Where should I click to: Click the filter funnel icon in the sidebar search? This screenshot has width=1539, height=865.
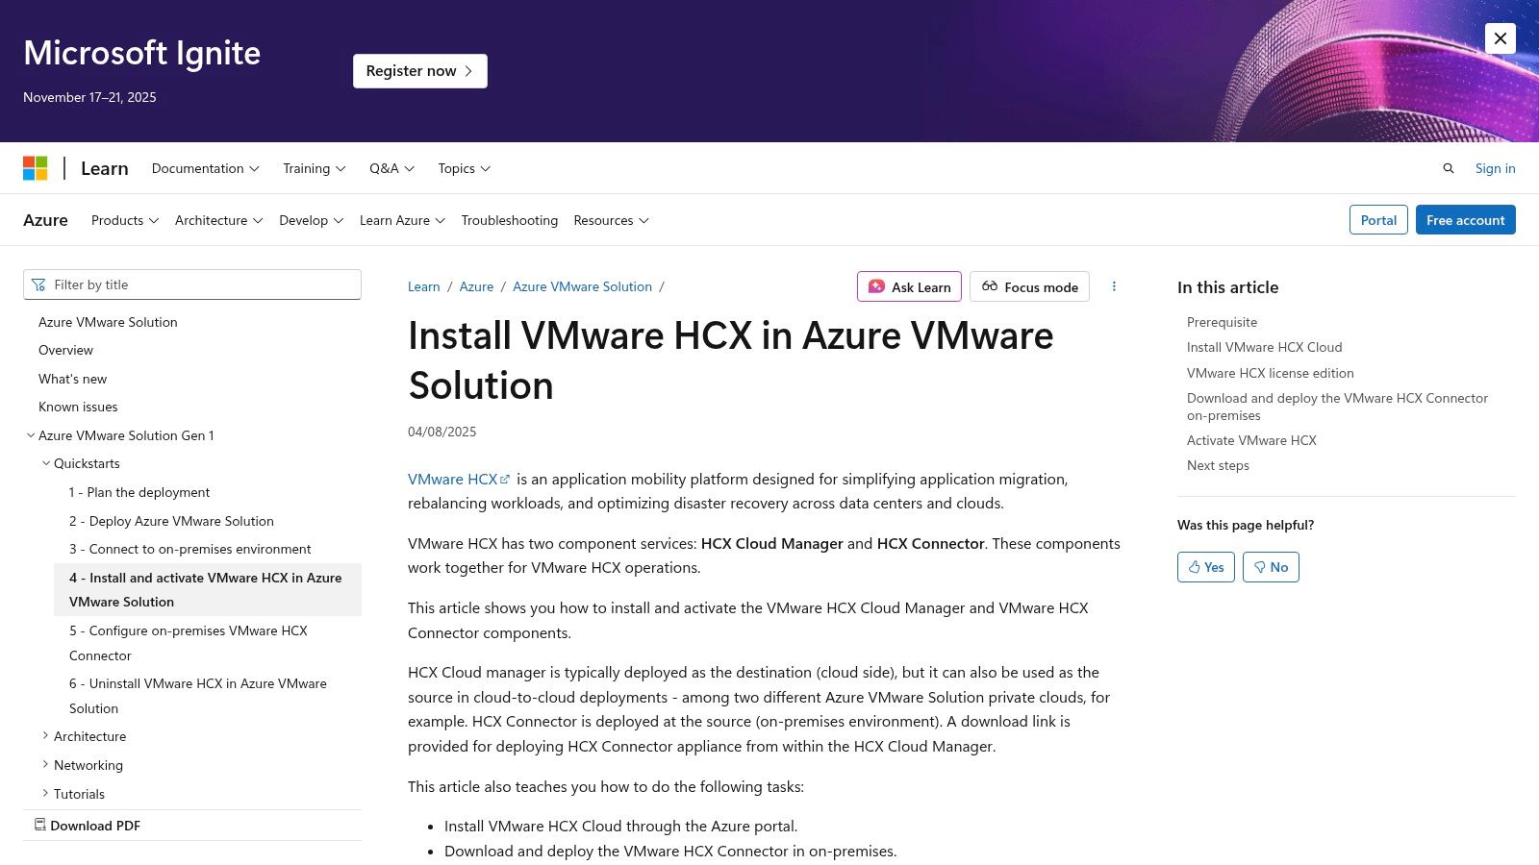coord(38,284)
